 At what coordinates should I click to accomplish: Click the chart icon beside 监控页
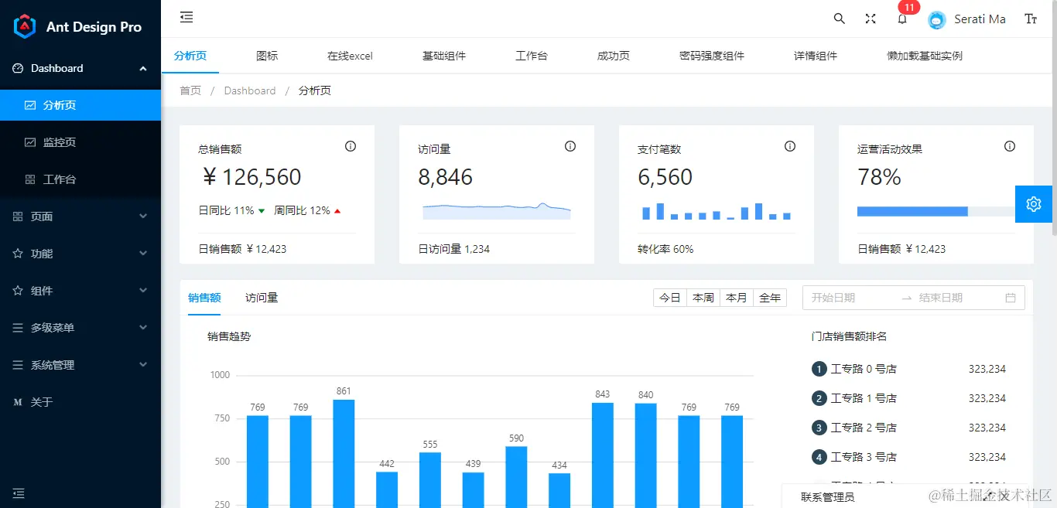point(31,142)
